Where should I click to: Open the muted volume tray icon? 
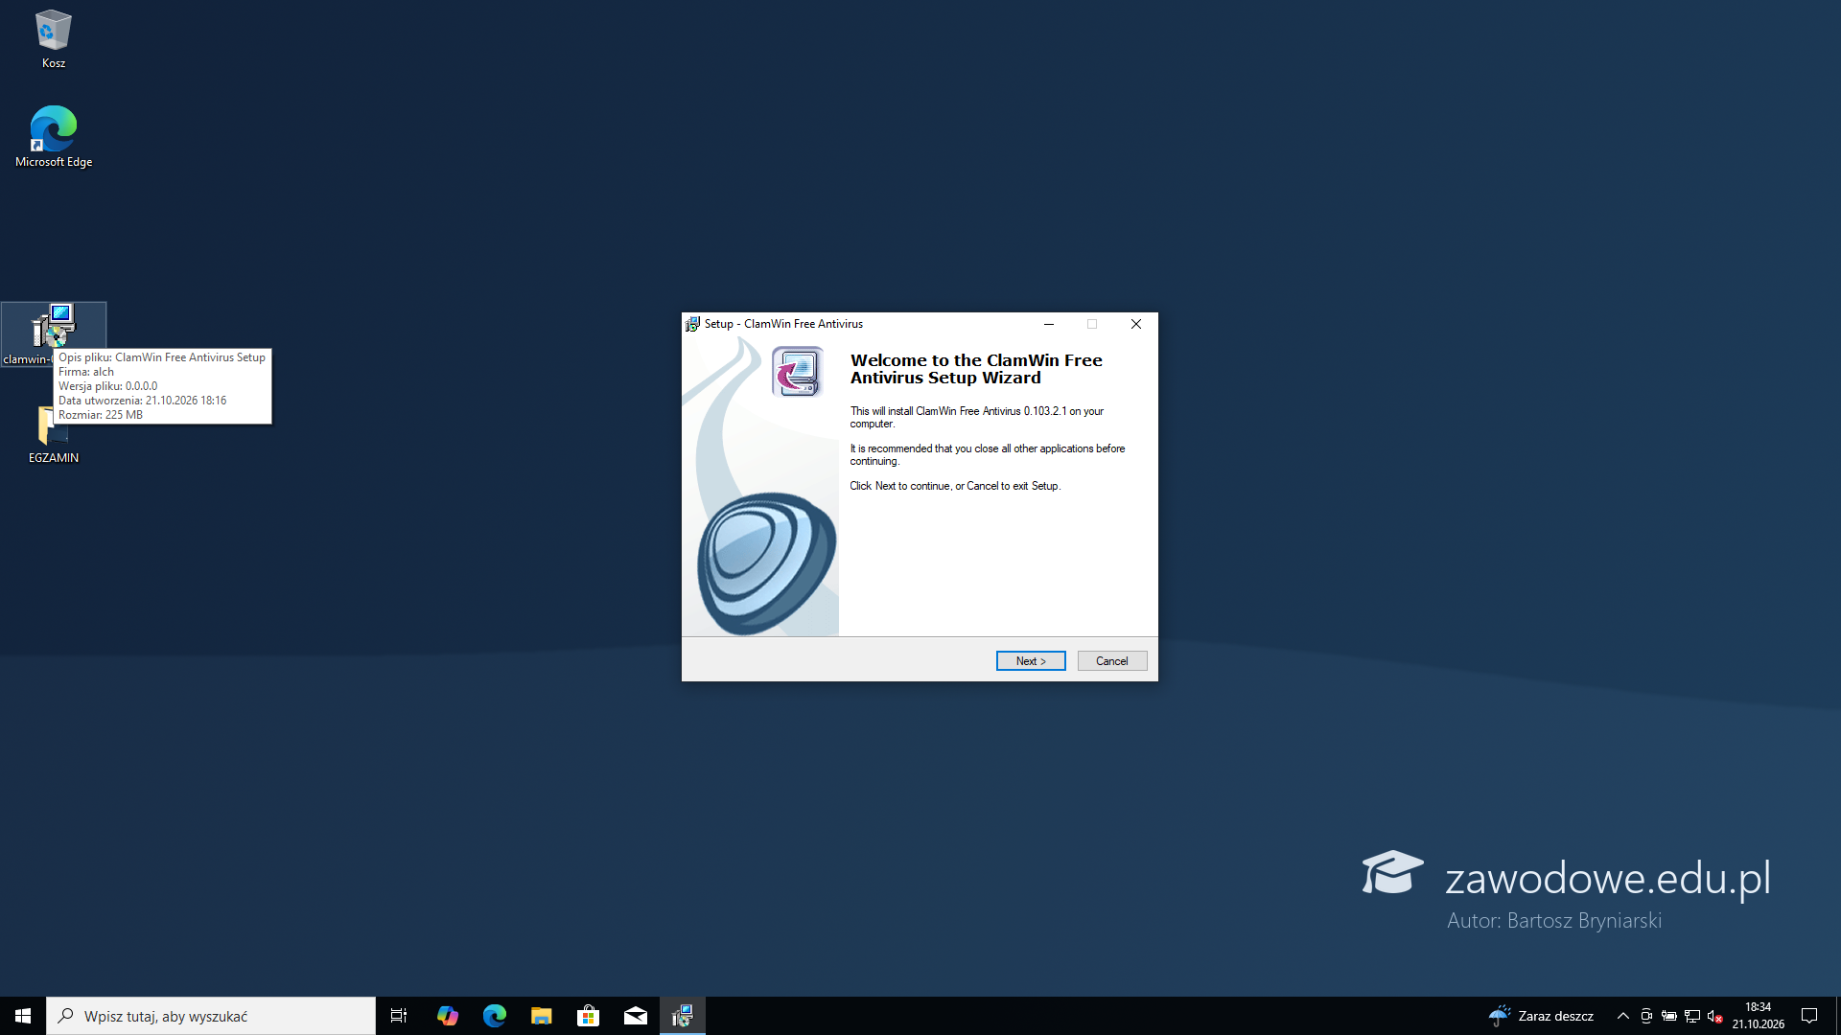tap(1715, 1016)
